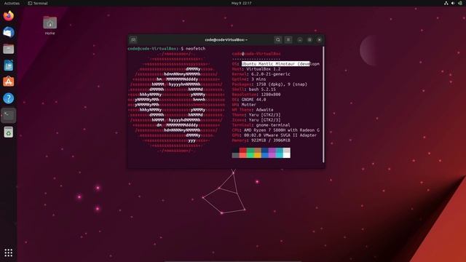Screen dimensions: 466x262
Task: Open the terminal search magnifier button
Action: [x=278, y=40]
